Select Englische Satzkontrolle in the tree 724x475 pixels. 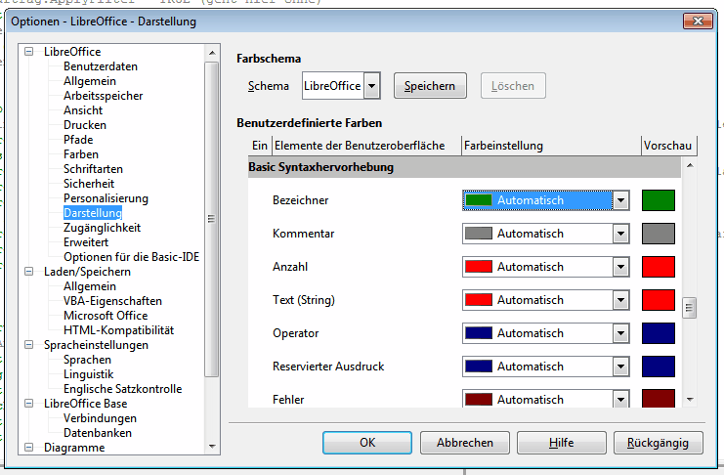tap(123, 389)
